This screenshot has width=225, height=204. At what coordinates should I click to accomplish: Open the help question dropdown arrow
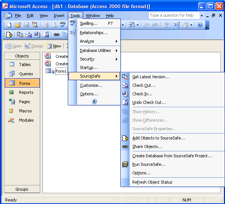click(202, 16)
